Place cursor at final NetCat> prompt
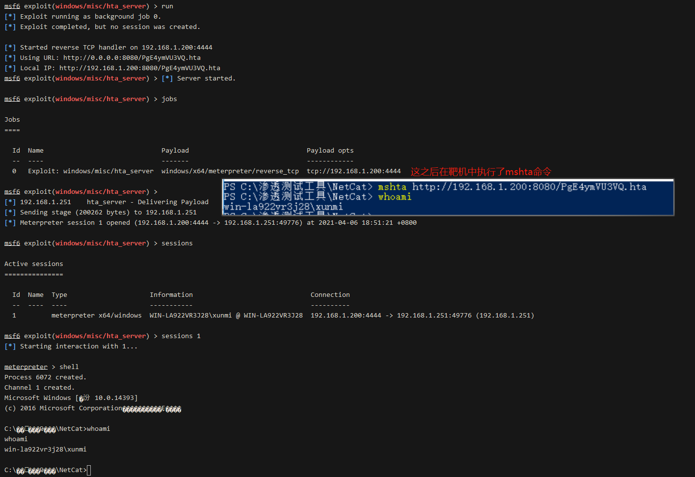The image size is (695, 477). [89, 470]
